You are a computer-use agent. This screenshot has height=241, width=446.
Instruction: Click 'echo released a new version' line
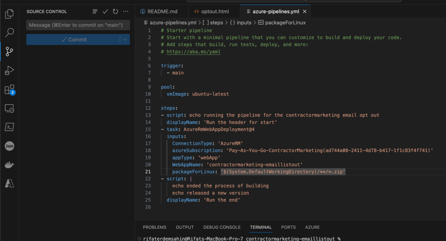pyautogui.click(x=211, y=193)
